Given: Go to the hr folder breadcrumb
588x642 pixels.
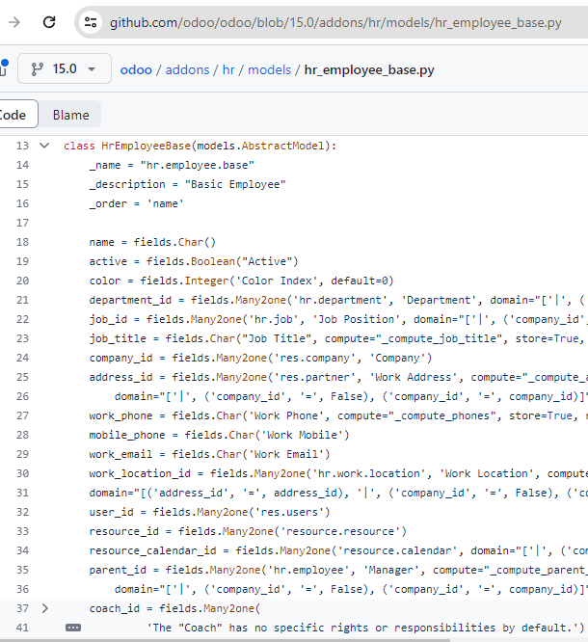Looking at the screenshot, I should click(228, 70).
